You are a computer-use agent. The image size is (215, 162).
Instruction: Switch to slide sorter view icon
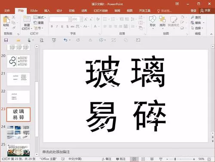pos(143,159)
